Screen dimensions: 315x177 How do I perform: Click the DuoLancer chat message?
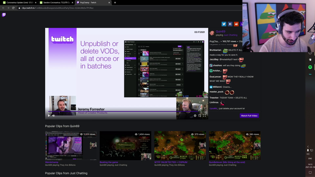tap(231, 79)
